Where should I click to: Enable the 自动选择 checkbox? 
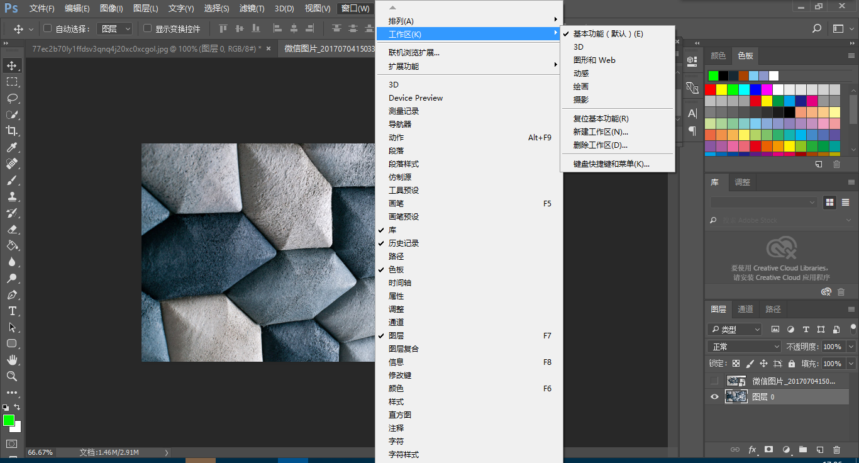click(48, 28)
